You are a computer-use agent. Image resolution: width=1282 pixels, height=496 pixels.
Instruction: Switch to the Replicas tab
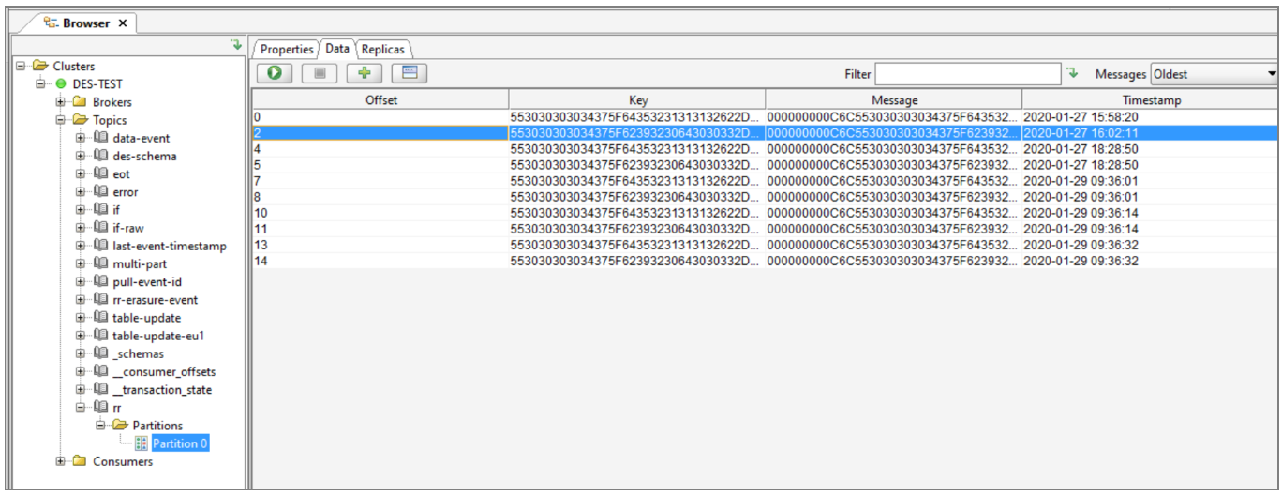382,49
